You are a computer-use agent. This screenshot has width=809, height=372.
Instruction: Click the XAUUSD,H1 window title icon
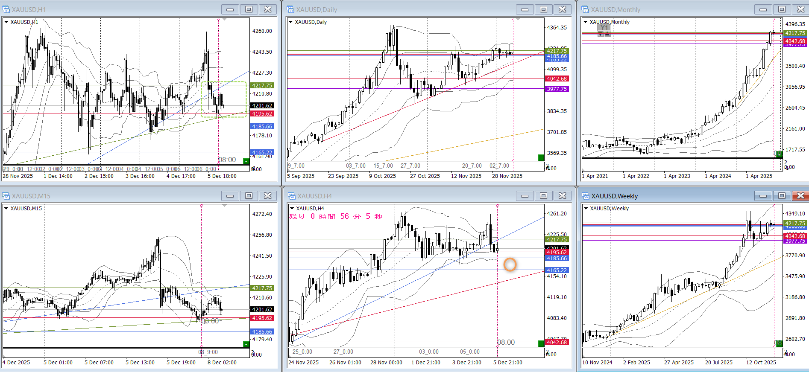click(6, 9)
